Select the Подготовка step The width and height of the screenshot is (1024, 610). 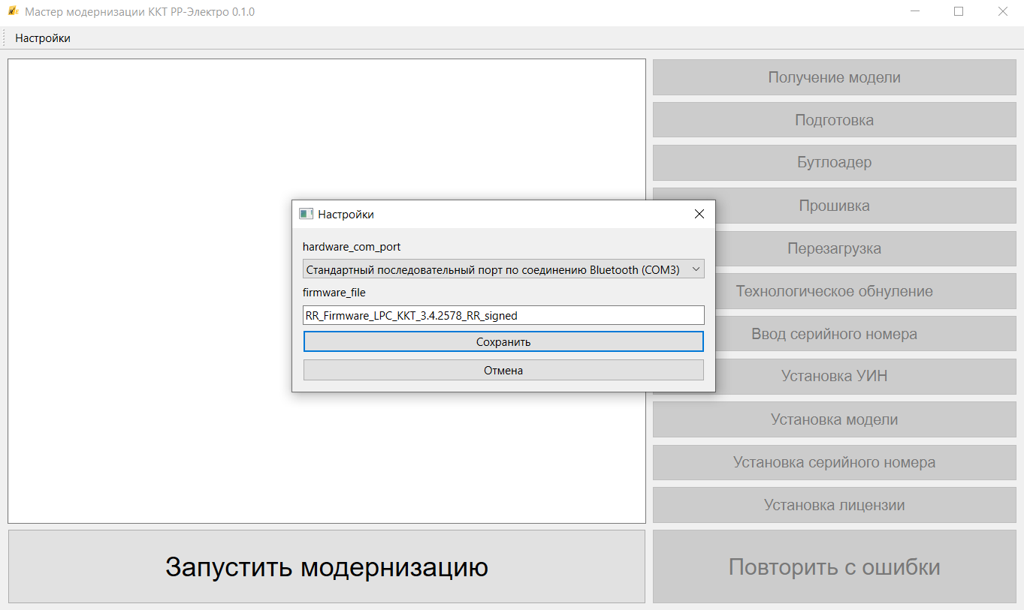(x=834, y=120)
